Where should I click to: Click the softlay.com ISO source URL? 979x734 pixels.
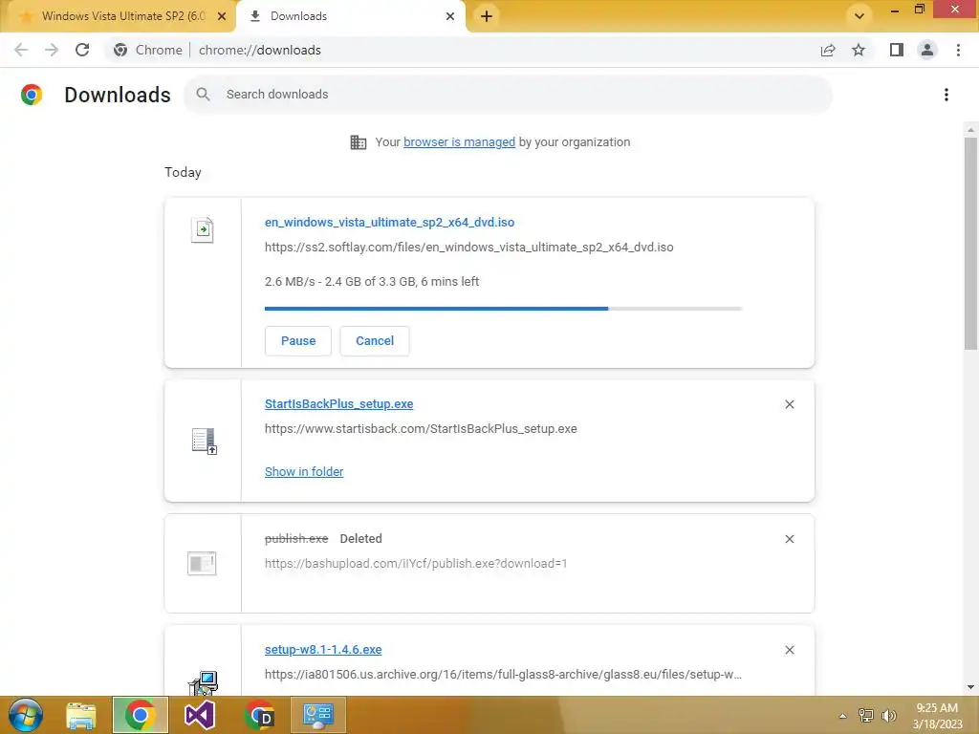point(468,248)
